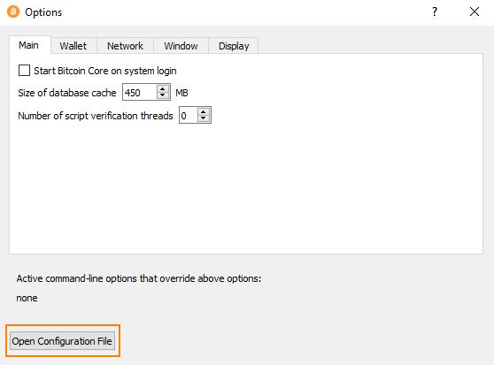Show the Display tab
This screenshot has height=365, width=494.
234,46
